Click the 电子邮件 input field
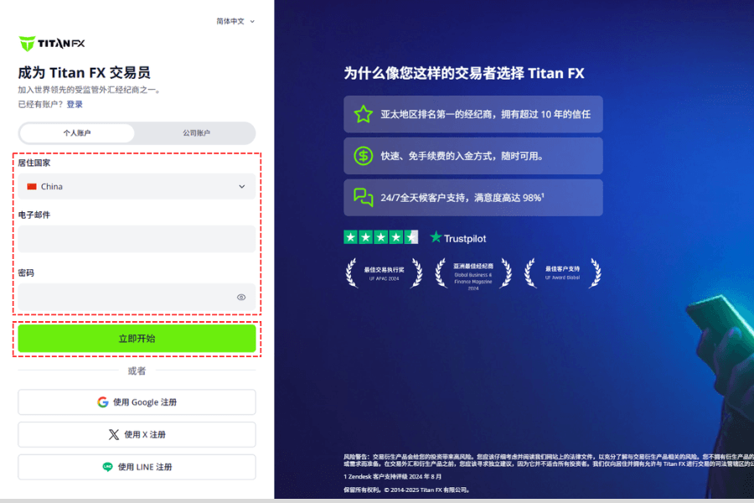The image size is (754, 503). coord(137,239)
